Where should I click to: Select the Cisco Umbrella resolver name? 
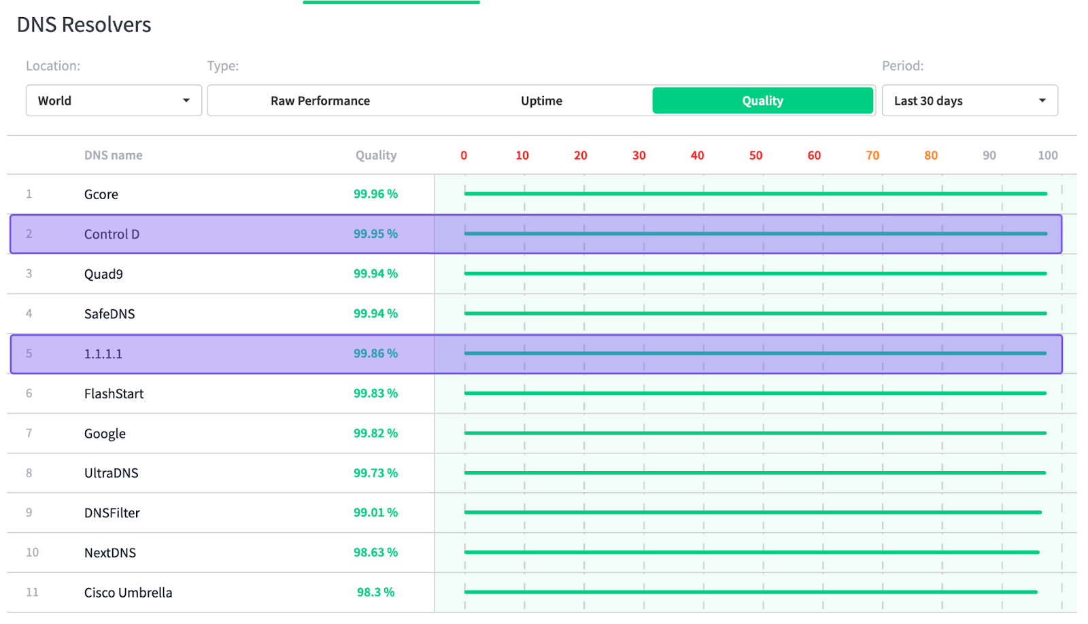click(128, 593)
